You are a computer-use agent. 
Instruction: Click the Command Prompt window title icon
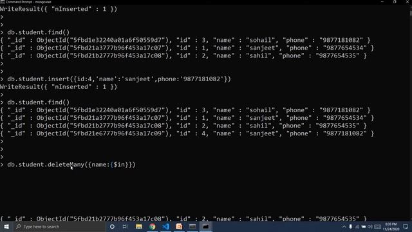2,2
